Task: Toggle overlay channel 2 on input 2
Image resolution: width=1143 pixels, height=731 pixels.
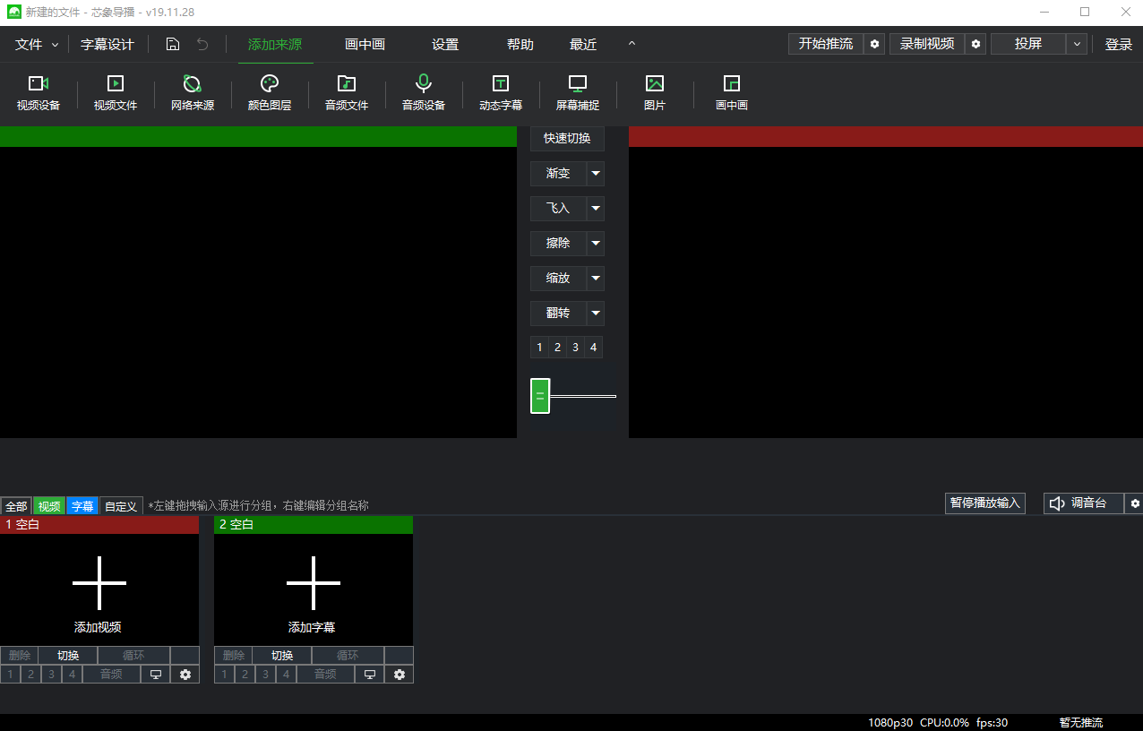Action: coord(245,675)
